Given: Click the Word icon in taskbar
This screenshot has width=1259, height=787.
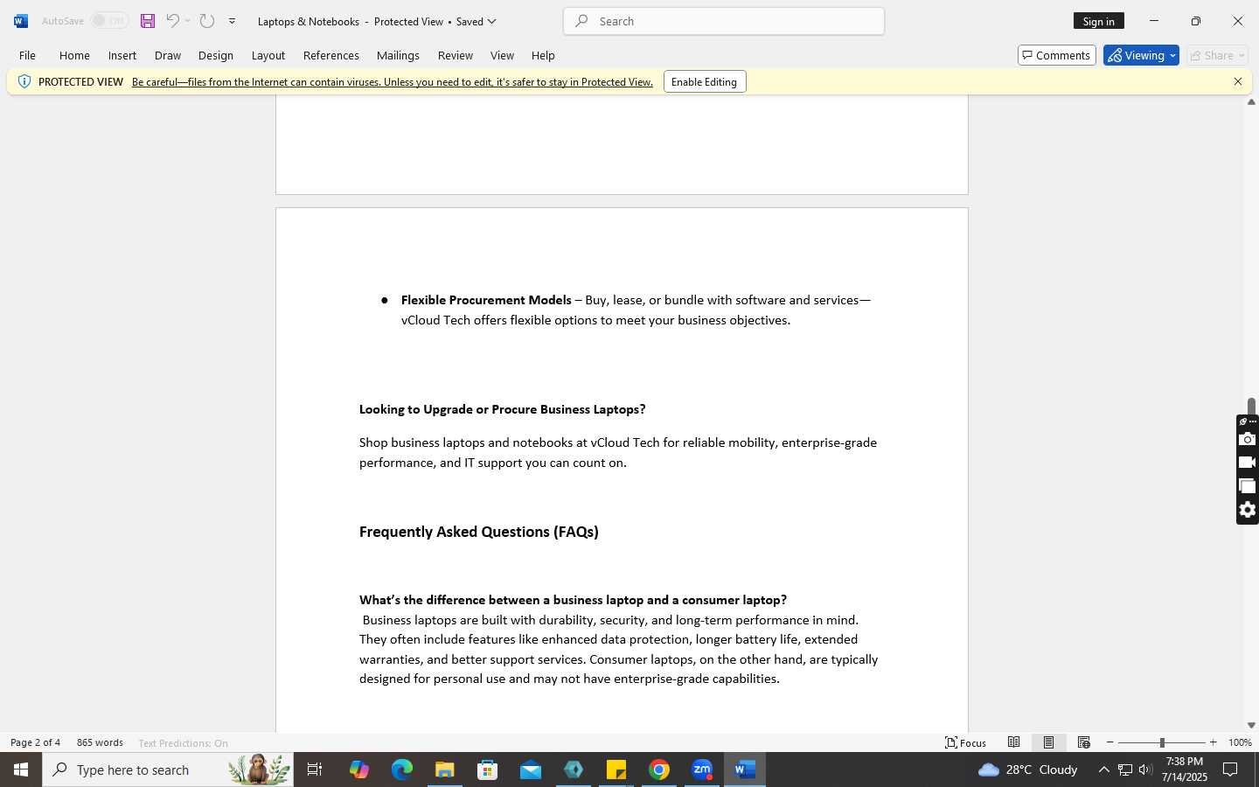Looking at the screenshot, I should click(745, 770).
